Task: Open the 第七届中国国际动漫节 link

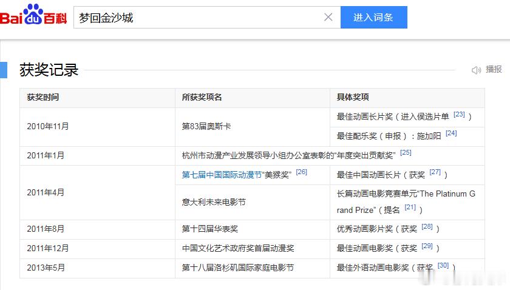Action: [222, 175]
